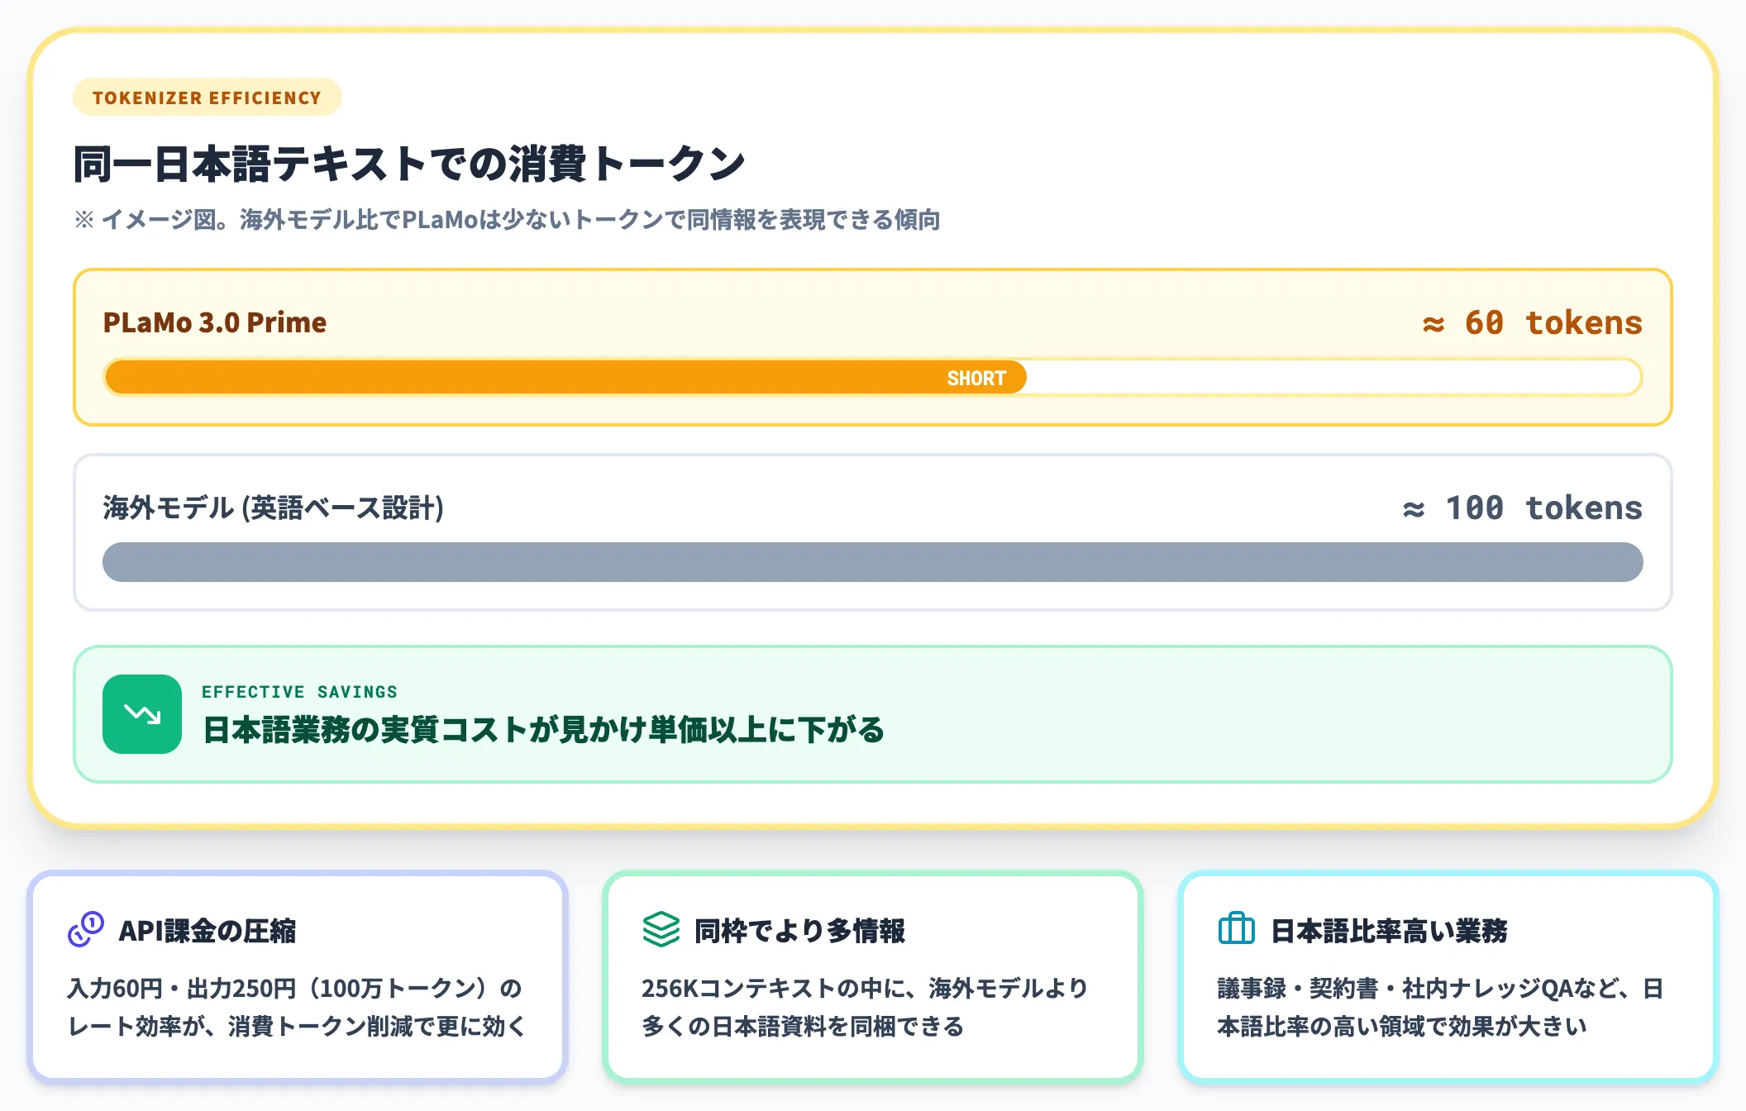
Task: Click the briefcase icon beside 日本語比率高い業務
Action: point(1237,929)
